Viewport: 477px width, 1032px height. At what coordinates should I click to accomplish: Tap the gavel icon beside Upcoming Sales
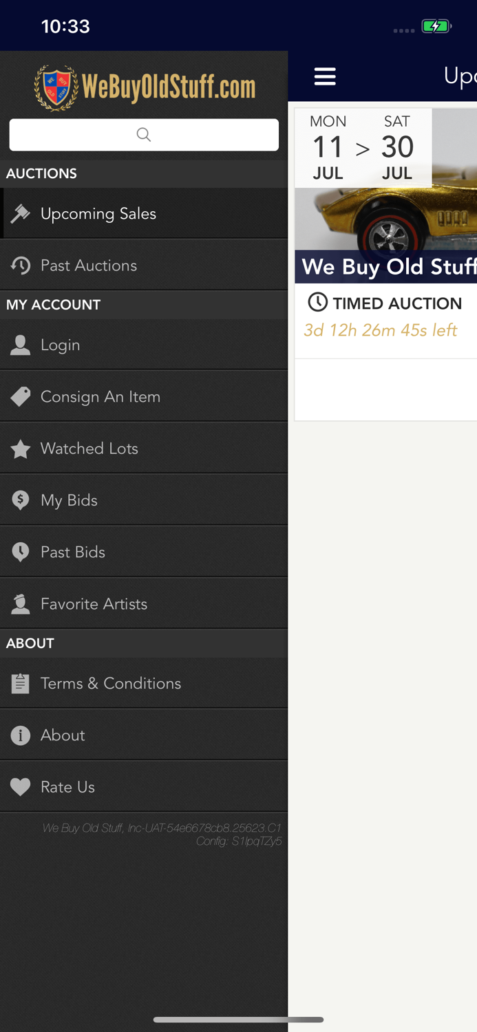tap(21, 214)
